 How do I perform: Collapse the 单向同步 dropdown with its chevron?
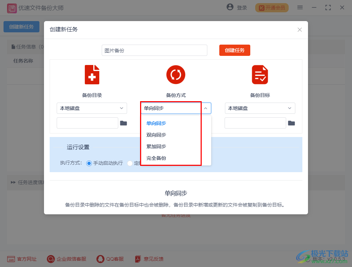click(x=205, y=108)
